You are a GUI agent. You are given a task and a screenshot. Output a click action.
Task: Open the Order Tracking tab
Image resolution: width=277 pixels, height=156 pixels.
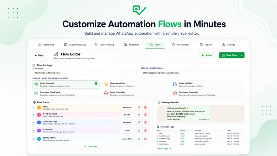click(104, 45)
